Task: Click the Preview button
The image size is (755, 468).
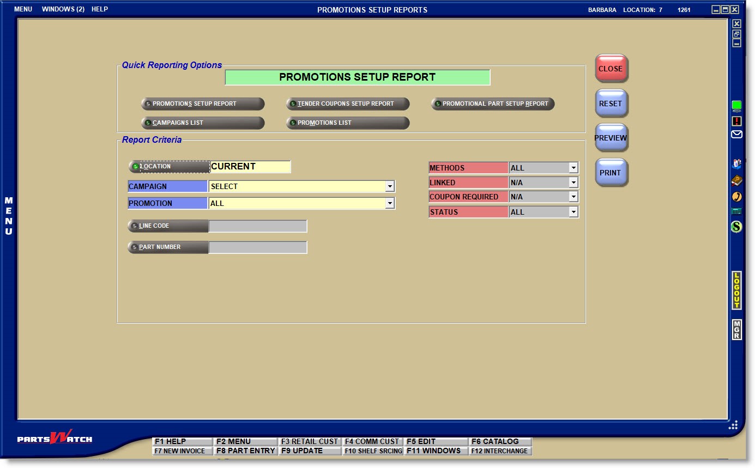Action: pyautogui.click(x=611, y=138)
